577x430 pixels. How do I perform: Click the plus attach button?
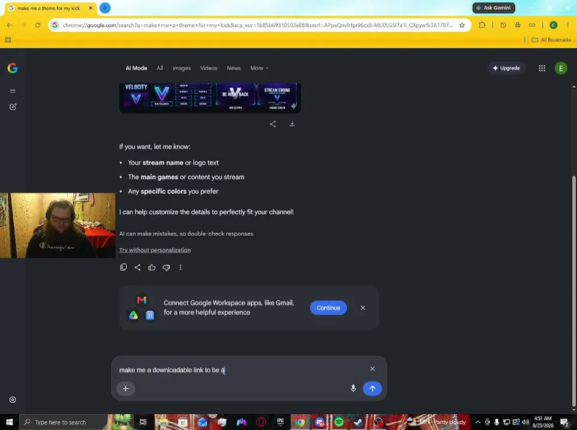click(x=126, y=388)
